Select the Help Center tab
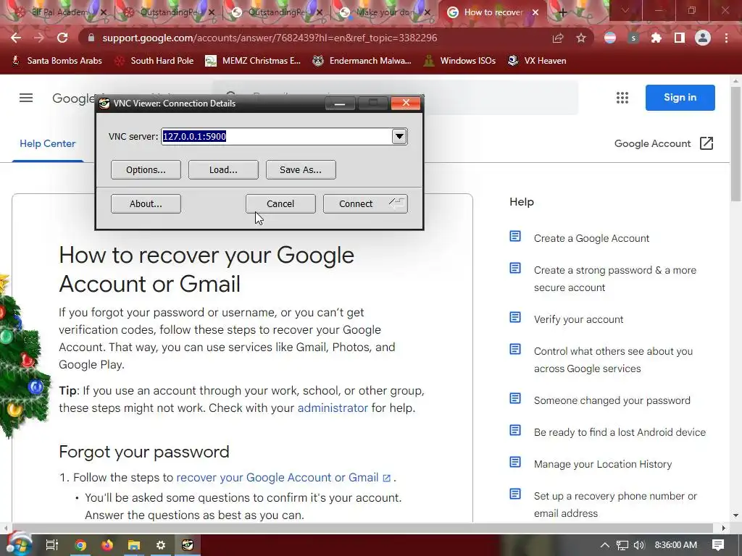This screenshot has width=742, height=556. coord(47,143)
